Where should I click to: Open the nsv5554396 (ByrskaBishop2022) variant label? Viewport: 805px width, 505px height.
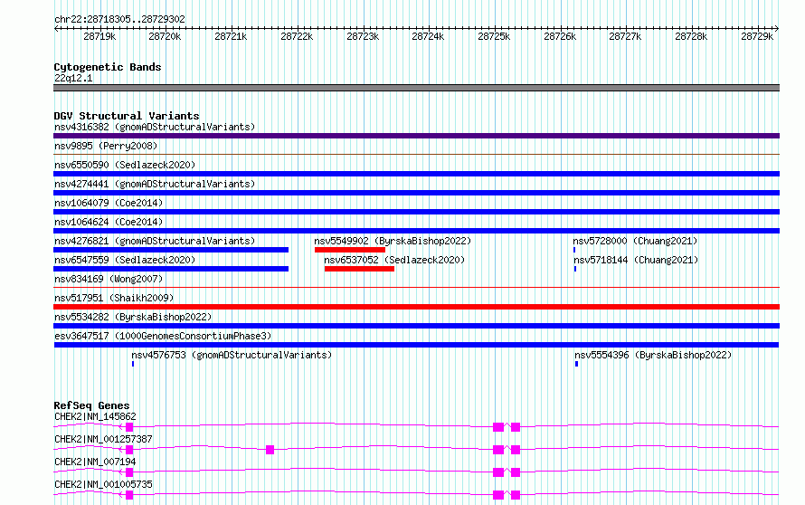coord(652,355)
